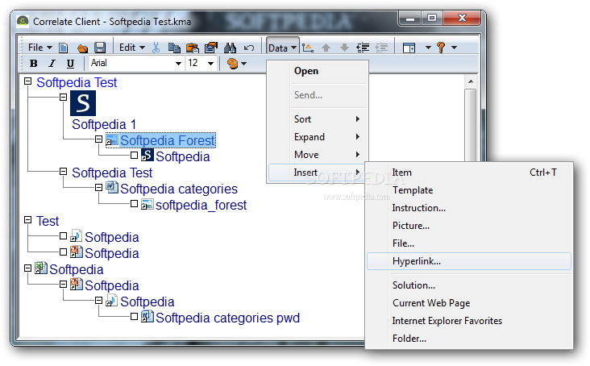
Task: Open the Arial font dropdown
Action: [178, 63]
